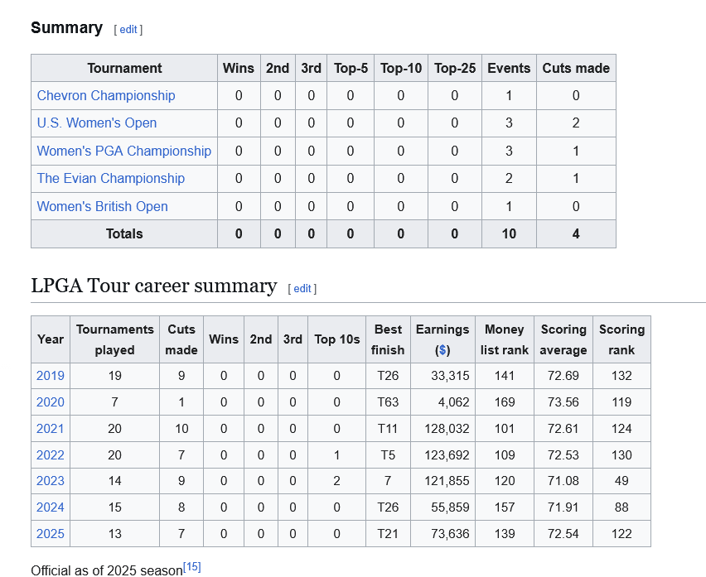Click the Tournament column header

tap(124, 69)
